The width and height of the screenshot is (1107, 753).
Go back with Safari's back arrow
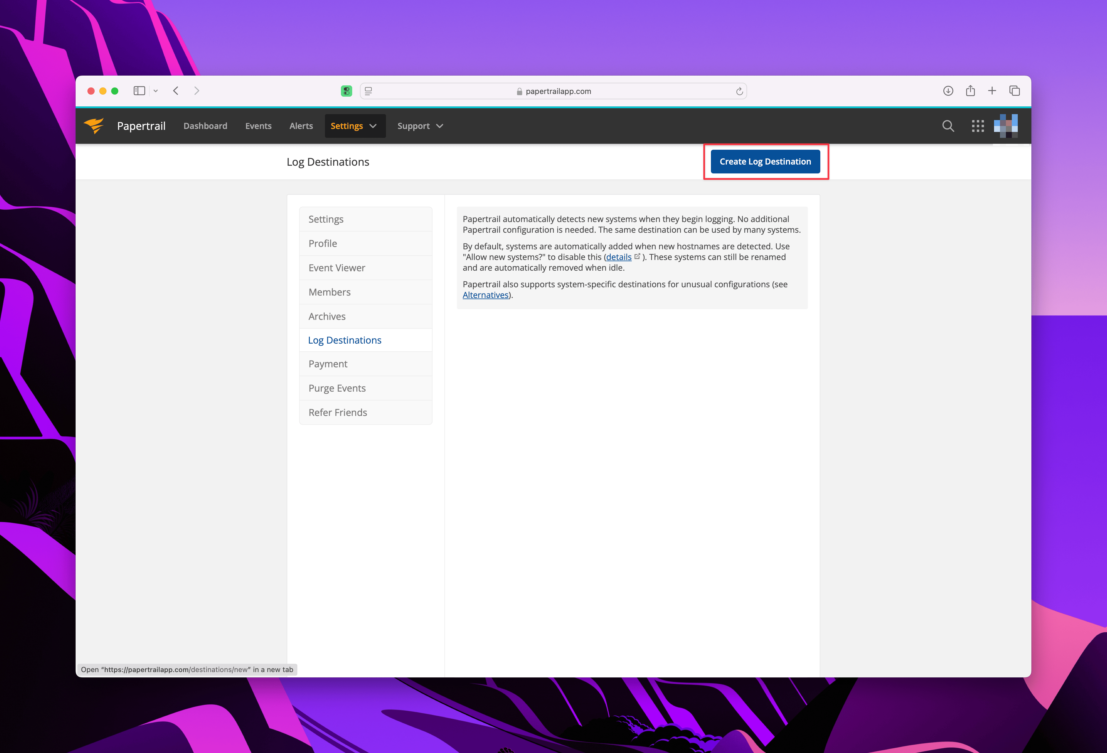point(176,91)
